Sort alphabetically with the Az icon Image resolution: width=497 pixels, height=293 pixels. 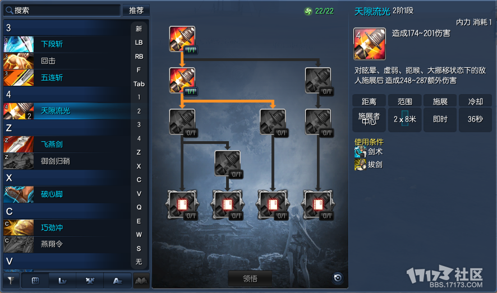(x=118, y=281)
